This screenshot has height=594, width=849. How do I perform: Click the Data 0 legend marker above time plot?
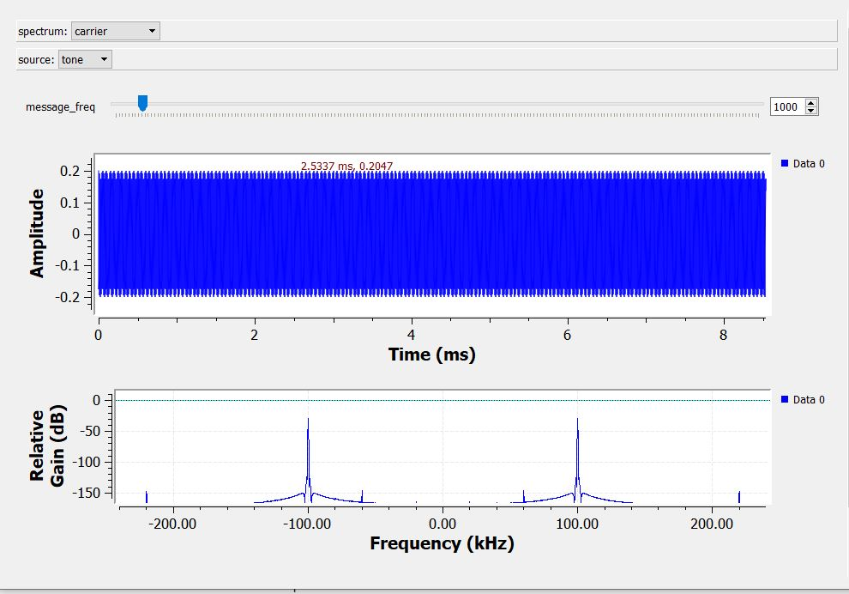[786, 163]
